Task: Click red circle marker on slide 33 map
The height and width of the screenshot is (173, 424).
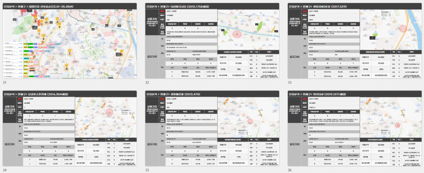Action: point(403,29)
